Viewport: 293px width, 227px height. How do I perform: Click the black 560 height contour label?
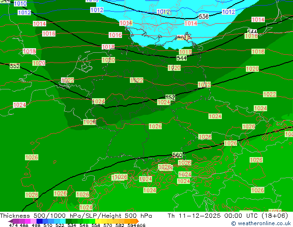(177, 155)
